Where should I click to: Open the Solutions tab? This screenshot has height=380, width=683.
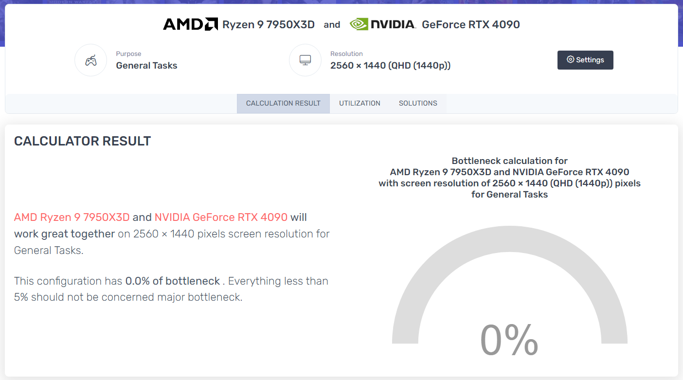(x=418, y=103)
